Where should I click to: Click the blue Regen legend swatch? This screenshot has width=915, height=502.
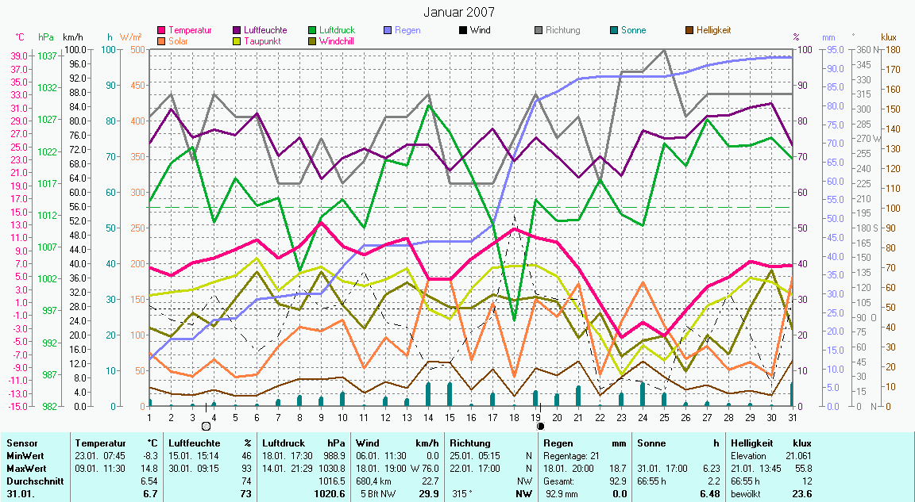(388, 30)
